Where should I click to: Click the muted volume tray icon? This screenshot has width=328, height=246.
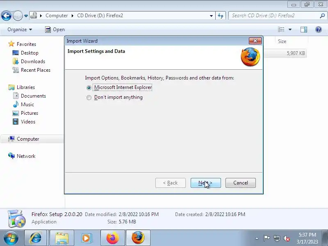[x=286, y=238]
